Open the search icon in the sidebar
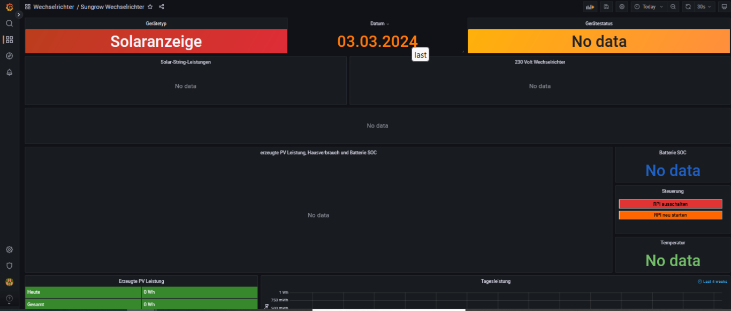 9,23
